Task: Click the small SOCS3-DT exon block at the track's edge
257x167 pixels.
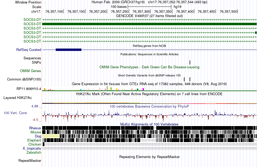Action: tap(256, 33)
